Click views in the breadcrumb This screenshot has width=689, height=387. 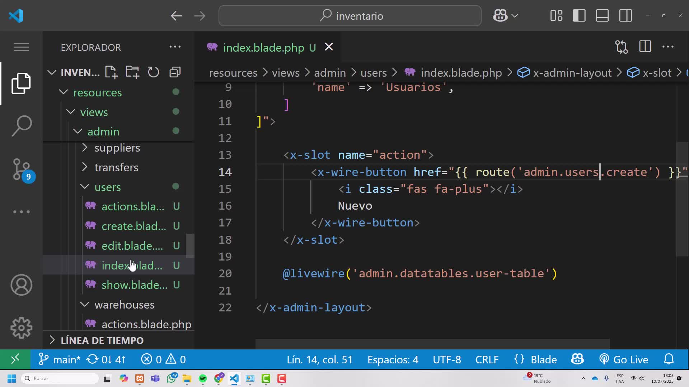pyautogui.click(x=285, y=73)
